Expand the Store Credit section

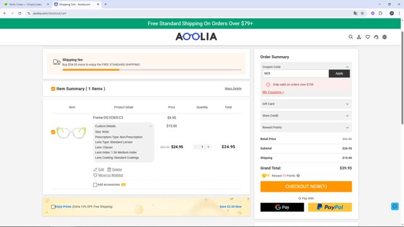tap(306, 116)
